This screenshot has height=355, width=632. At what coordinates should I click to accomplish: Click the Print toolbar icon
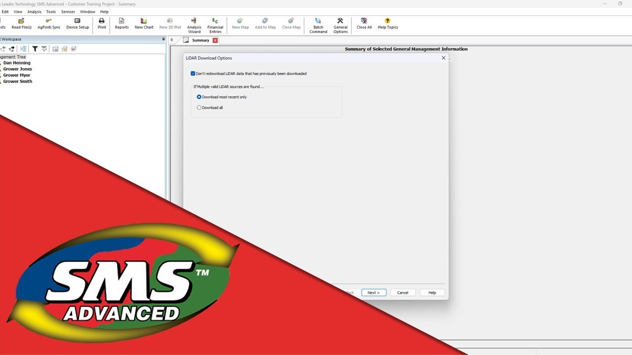(x=102, y=23)
